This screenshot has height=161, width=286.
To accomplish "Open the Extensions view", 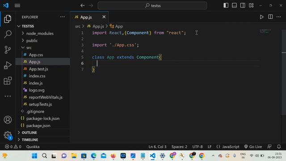I will [x=8, y=80].
